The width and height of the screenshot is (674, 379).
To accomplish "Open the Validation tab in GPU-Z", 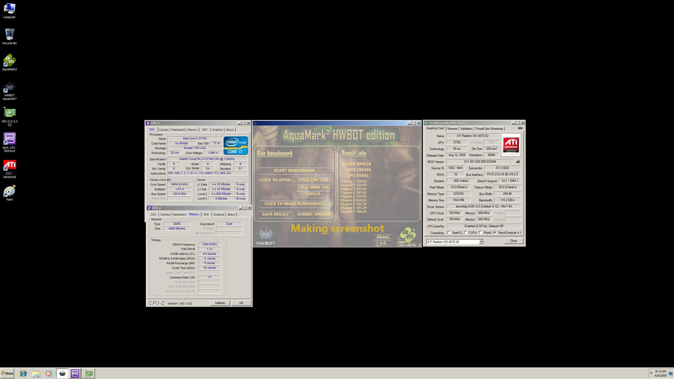I will point(466,129).
